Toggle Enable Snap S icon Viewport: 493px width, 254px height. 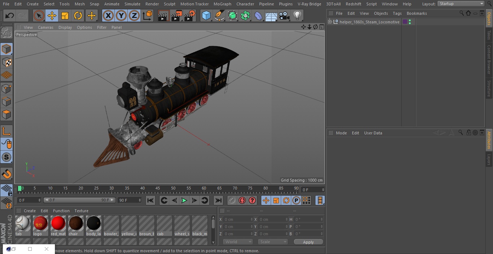click(x=6, y=157)
